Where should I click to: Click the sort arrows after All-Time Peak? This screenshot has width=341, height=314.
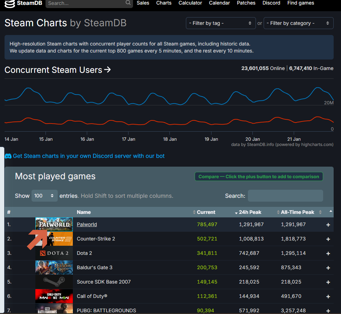coord(320,212)
